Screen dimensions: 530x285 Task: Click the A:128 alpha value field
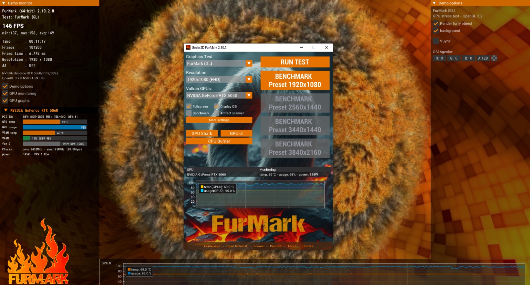[483, 58]
